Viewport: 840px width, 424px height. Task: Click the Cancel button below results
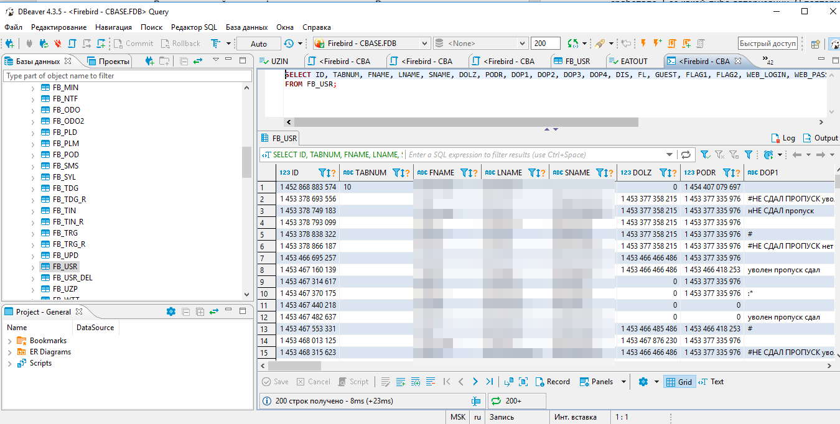pos(314,382)
